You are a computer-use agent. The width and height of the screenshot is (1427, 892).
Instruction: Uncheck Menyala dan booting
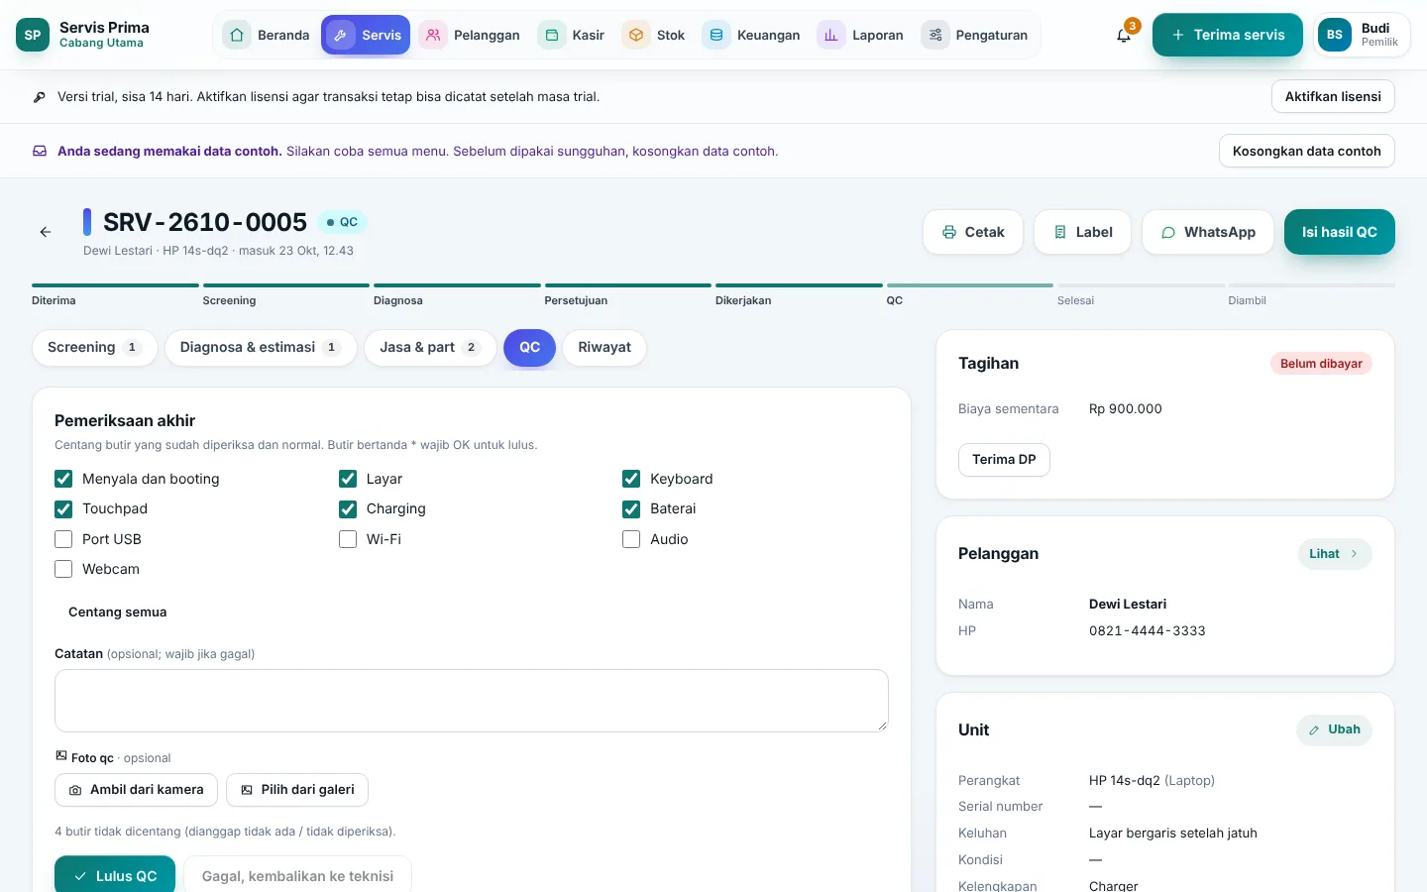click(63, 479)
